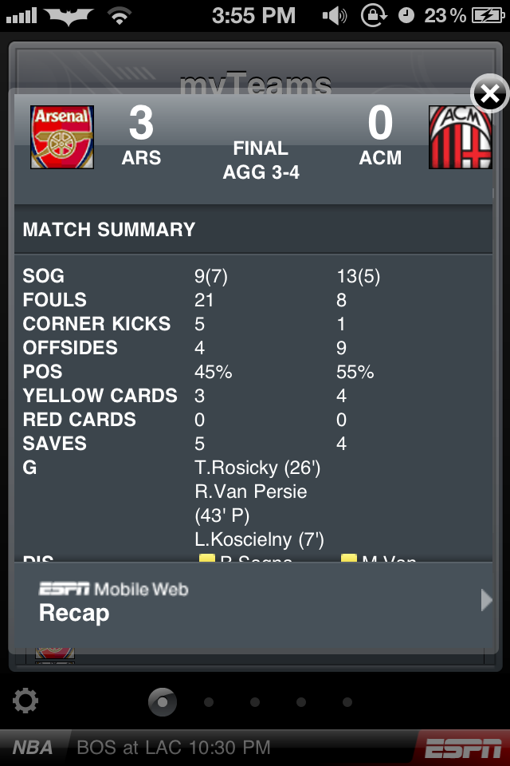Open BOS at LAC game ticker
This screenshot has width=510, height=766.
[x=174, y=748]
